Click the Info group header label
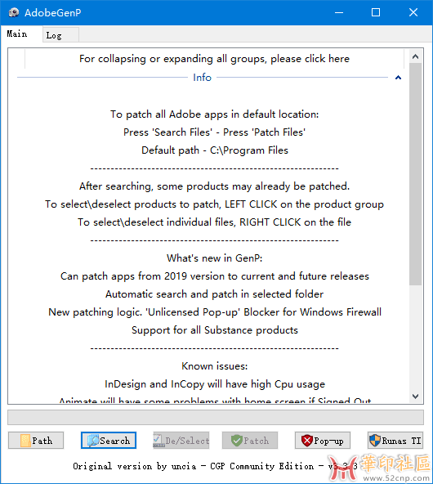The width and height of the screenshot is (433, 484). (202, 77)
